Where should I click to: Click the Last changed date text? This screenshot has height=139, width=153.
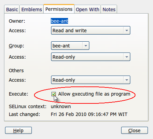pyautogui.click(x=89, y=114)
